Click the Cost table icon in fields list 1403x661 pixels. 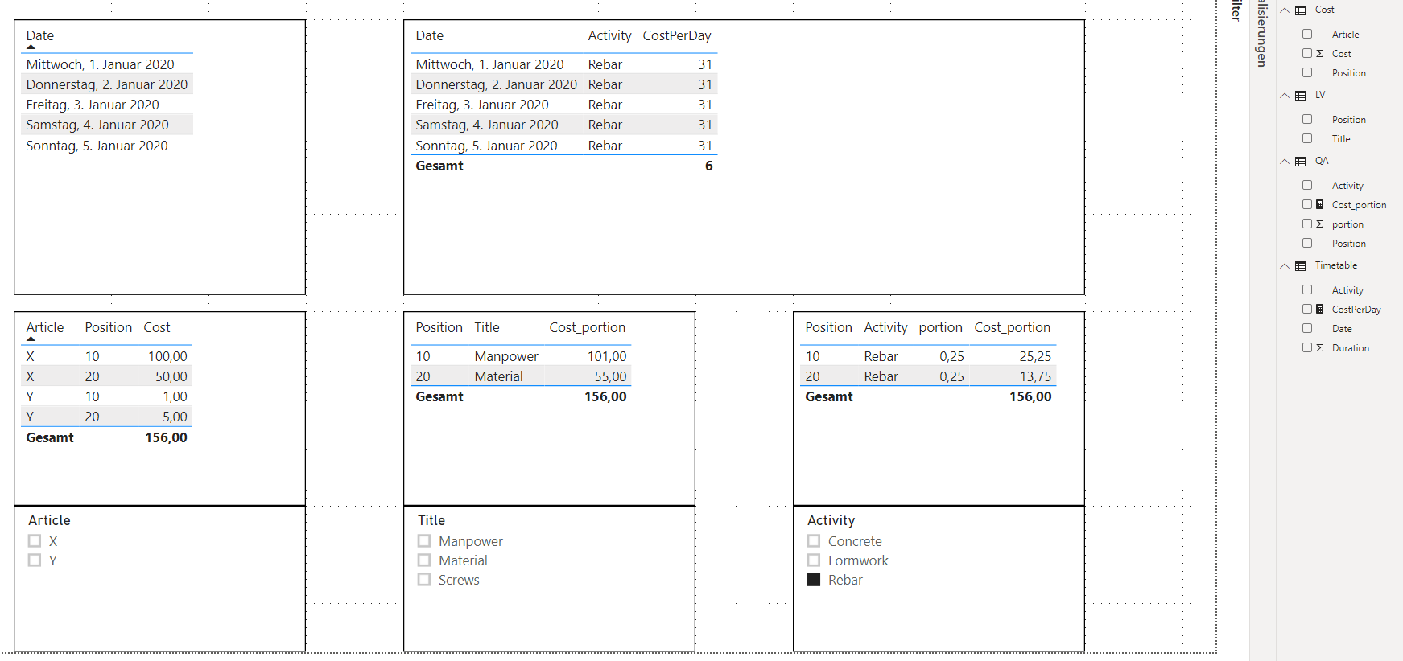coord(1300,10)
